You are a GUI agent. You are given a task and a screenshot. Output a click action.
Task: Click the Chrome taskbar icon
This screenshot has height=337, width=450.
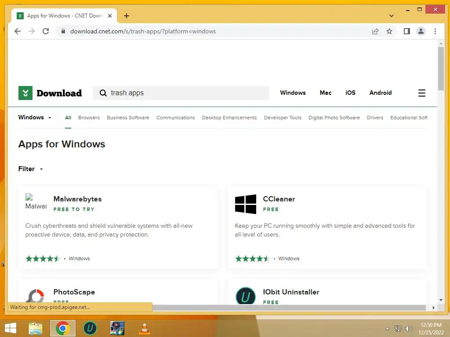[63, 328]
